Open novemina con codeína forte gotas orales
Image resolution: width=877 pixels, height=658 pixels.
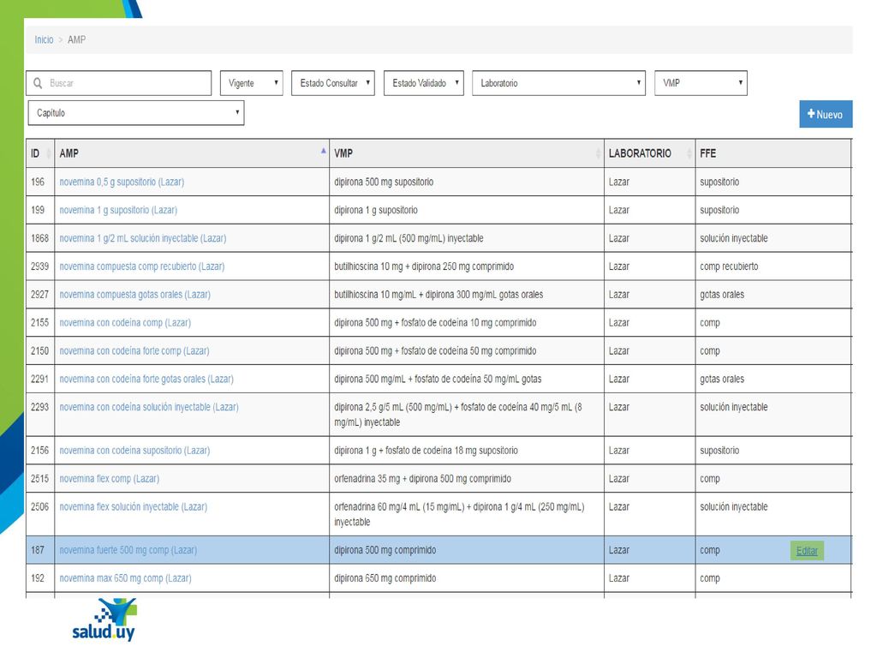pos(146,379)
